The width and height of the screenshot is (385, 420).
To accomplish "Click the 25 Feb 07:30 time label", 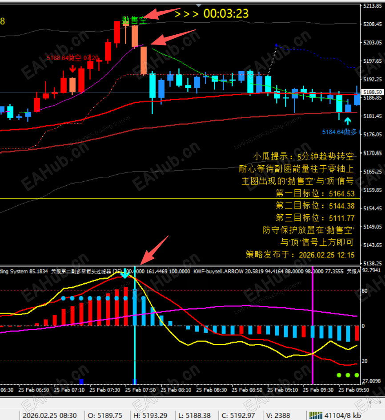I will click(x=105, y=390).
